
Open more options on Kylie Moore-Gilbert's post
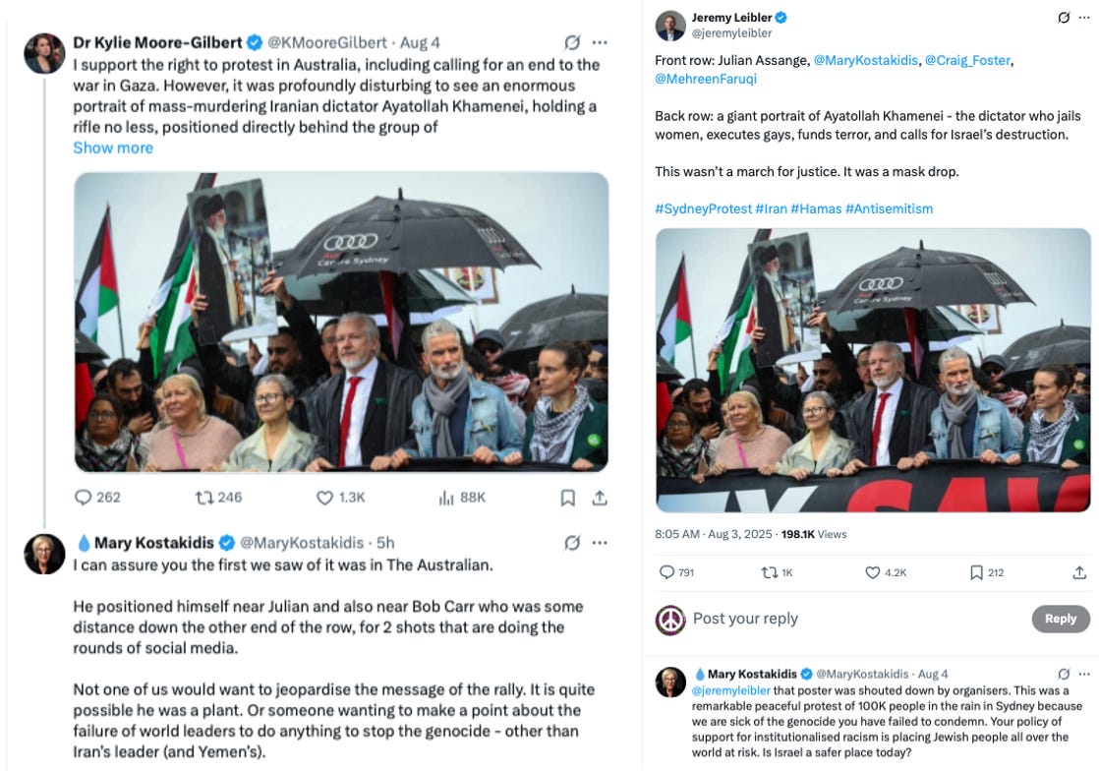pos(600,42)
